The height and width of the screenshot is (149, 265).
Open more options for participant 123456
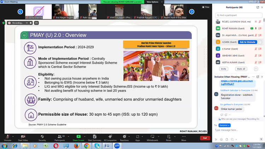point(260,42)
